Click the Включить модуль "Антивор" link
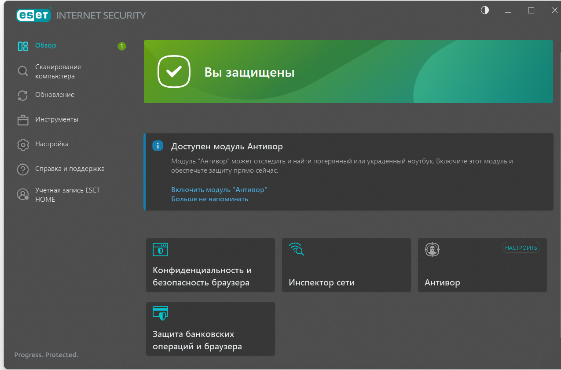This screenshot has width=561, height=370. point(219,190)
